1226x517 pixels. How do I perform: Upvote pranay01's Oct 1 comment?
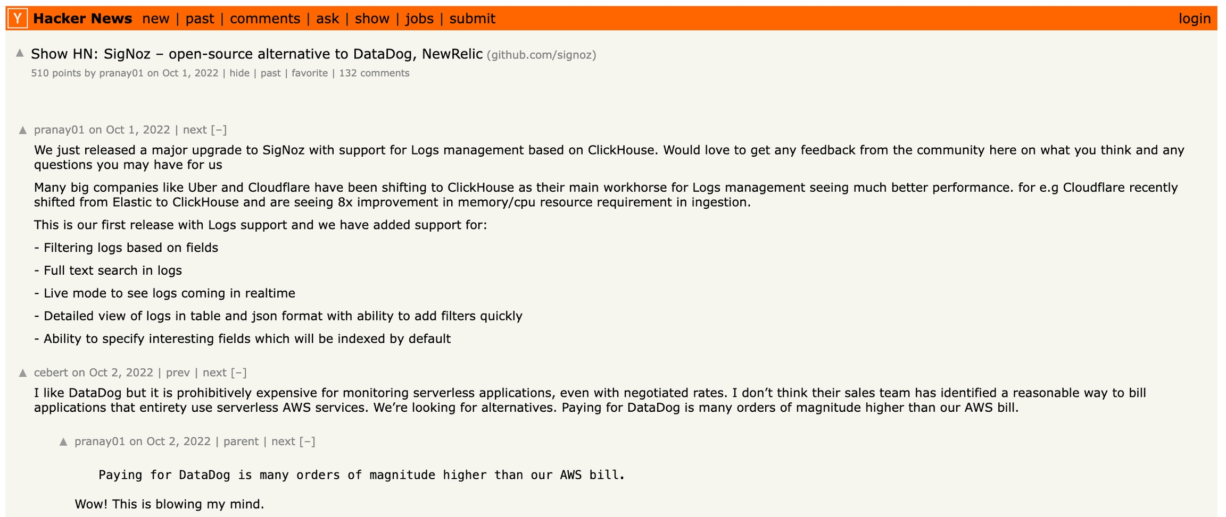point(23,130)
